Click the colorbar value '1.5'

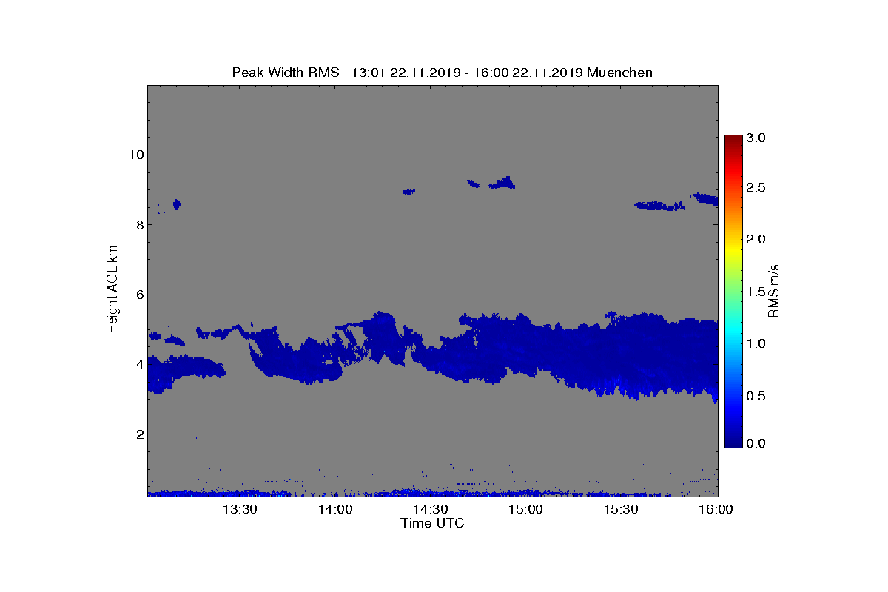pyautogui.click(x=755, y=292)
